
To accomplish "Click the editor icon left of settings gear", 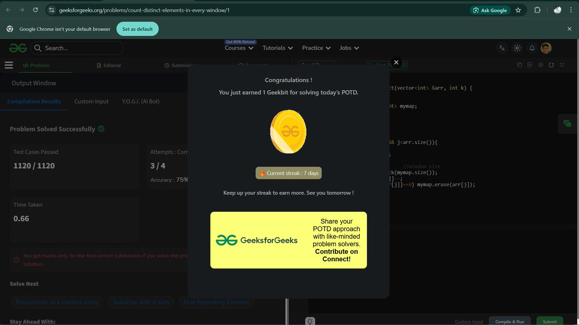I will coord(530,65).
